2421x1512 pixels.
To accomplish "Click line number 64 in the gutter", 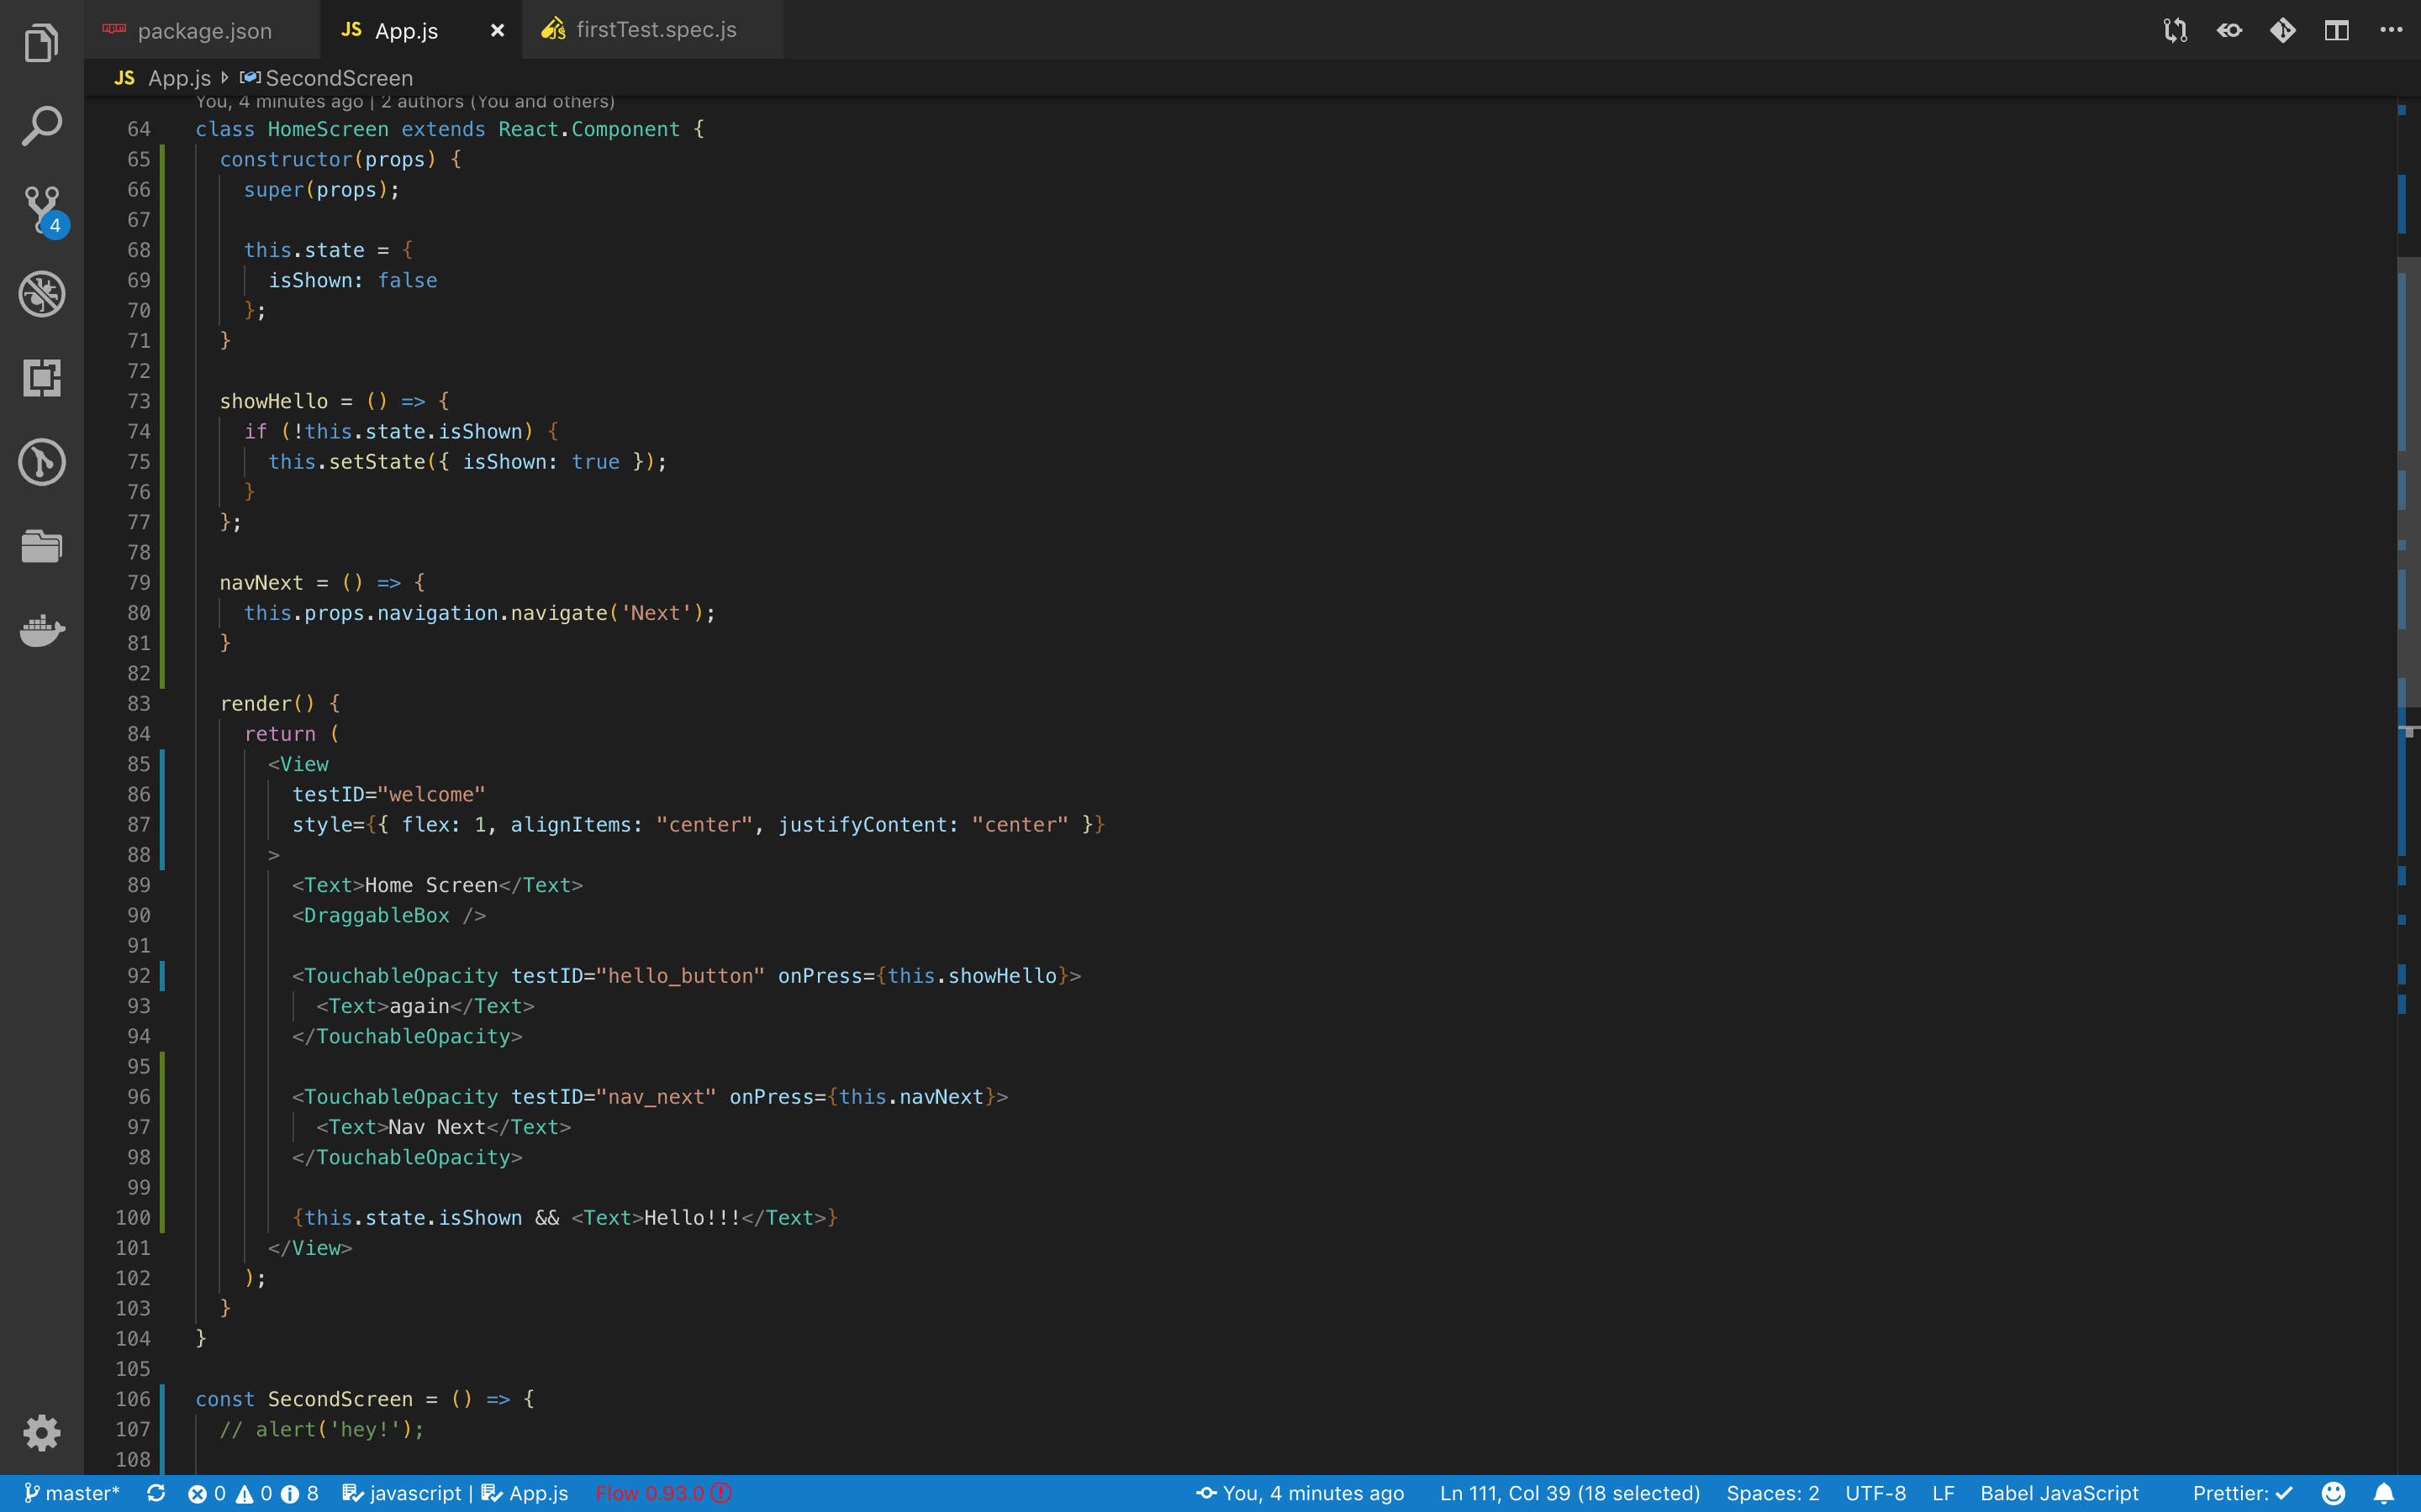I will 139,129.
